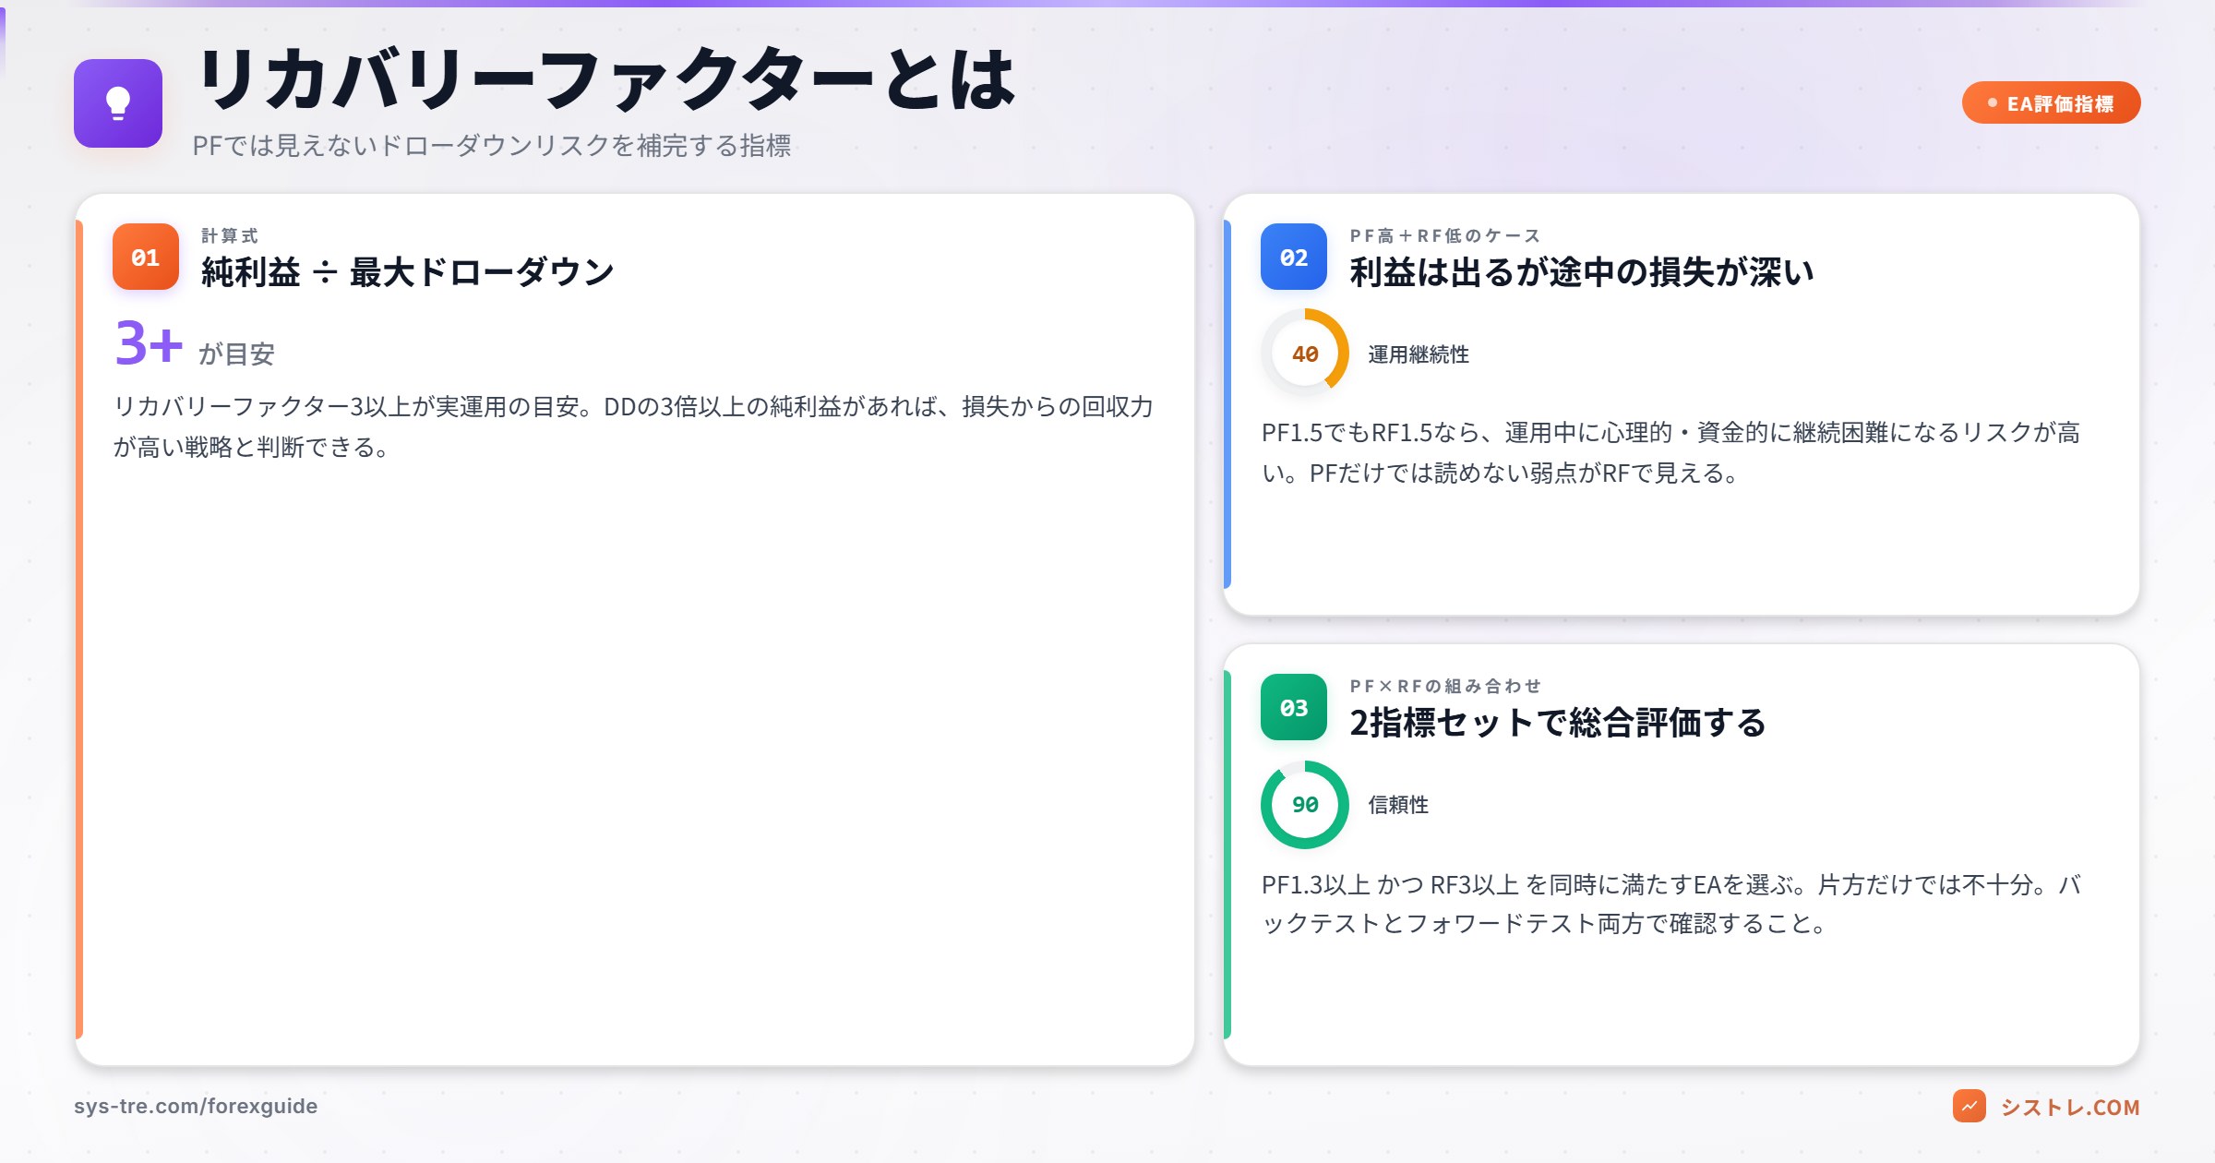This screenshot has width=2215, height=1163.
Task: Click the small label 計算式
Action: click(x=230, y=235)
